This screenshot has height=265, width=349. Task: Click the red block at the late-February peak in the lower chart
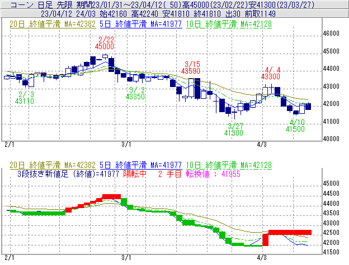coord(111,196)
